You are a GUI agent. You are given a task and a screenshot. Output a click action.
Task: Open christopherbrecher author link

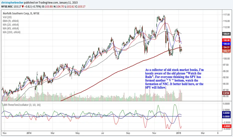coord(12,2)
